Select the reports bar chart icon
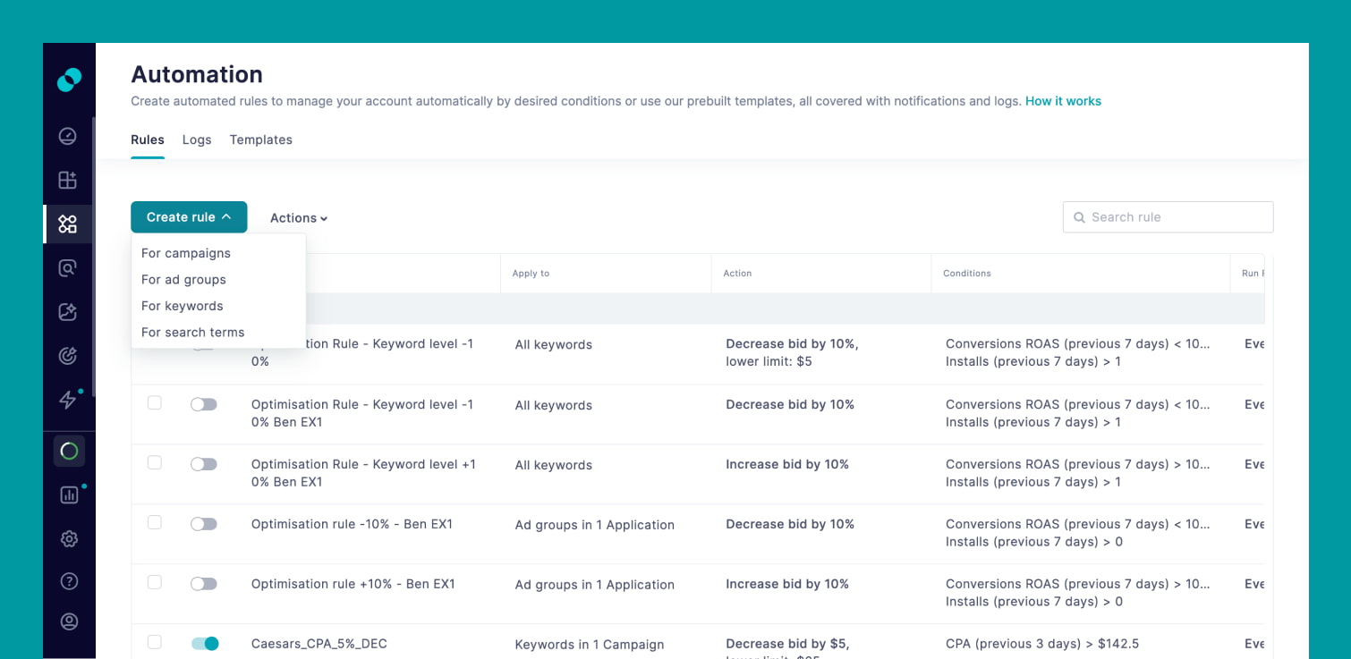1351x659 pixels. point(69,494)
